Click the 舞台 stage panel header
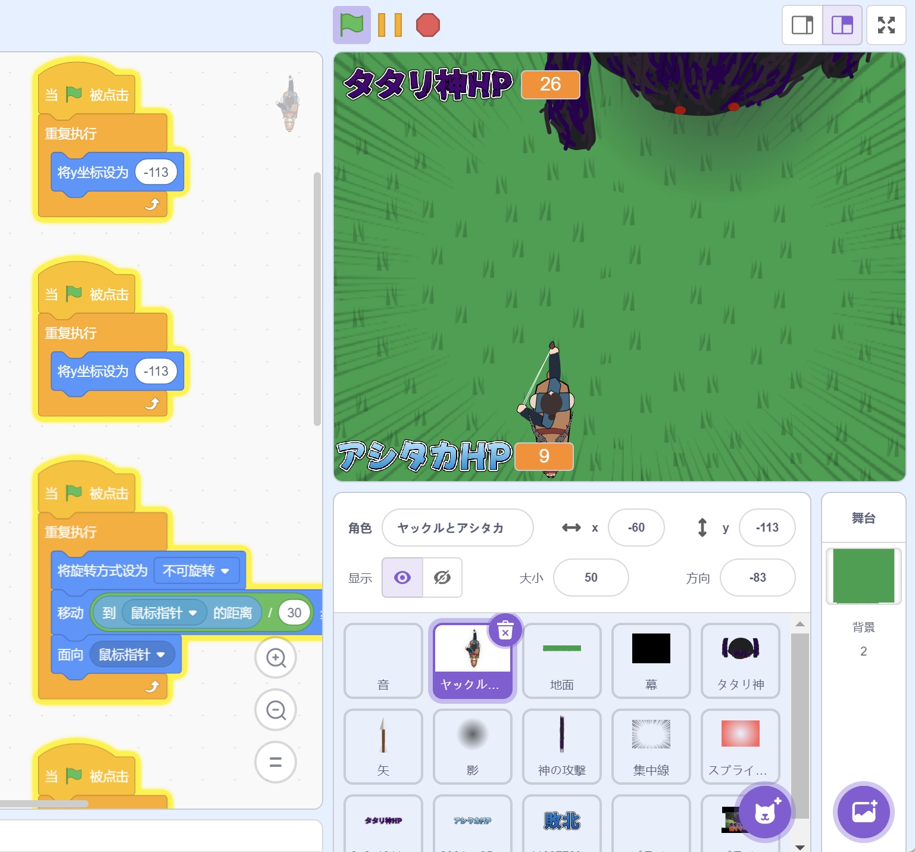Screen dimensions: 915x852 point(863,518)
